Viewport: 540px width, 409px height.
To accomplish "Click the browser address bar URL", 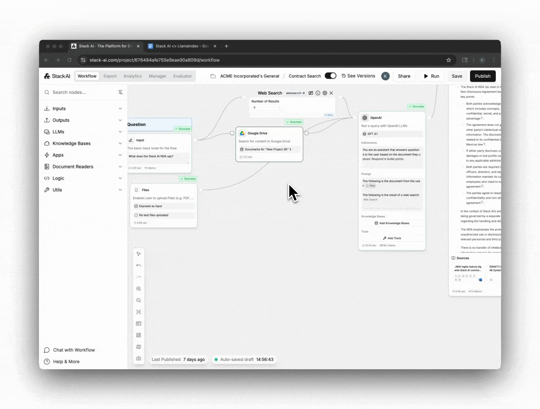I will (155, 60).
